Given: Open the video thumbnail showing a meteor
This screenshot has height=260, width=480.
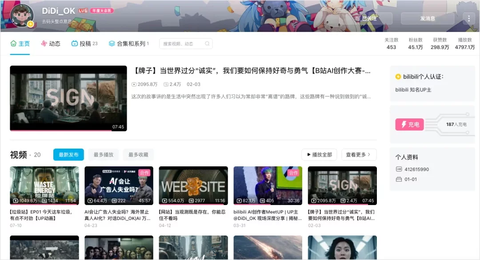Looking at the screenshot, I should (x=268, y=248).
